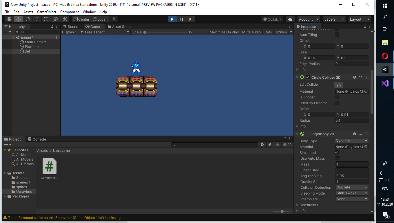Viewport: 394px width, 223px height.
Task: Click Gizmos button
Action: coord(281,32)
